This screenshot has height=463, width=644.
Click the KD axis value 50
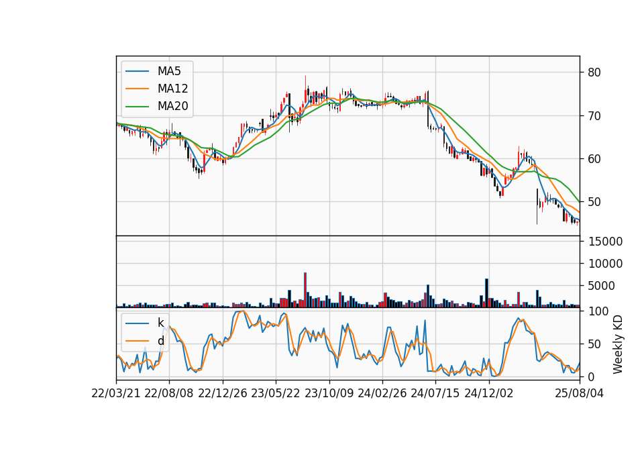(x=594, y=344)
